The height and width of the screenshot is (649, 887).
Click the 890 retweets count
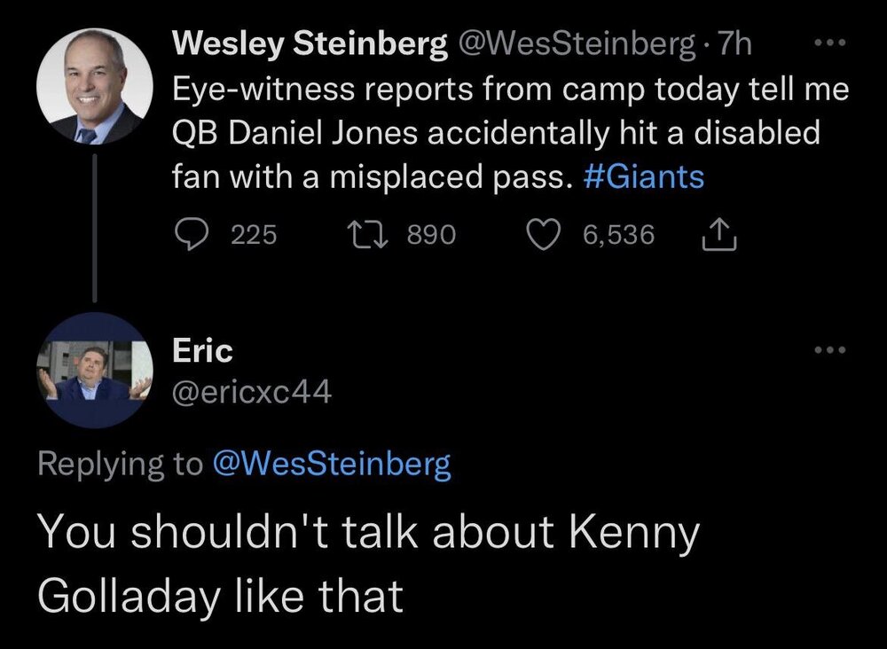[431, 234]
